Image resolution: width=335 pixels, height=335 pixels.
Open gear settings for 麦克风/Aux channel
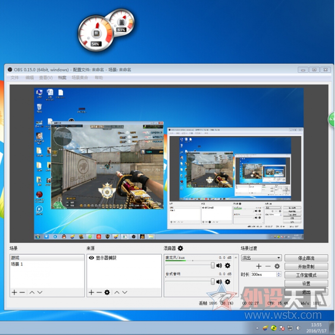(228, 265)
